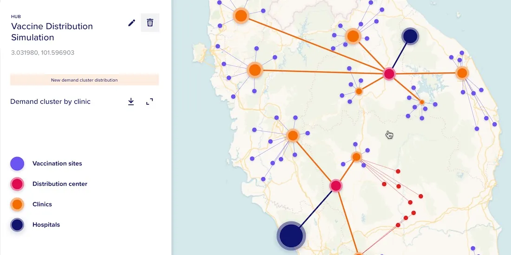511x255 pixels.
Task: Delete the hub using the trash icon
Action: [x=150, y=23]
